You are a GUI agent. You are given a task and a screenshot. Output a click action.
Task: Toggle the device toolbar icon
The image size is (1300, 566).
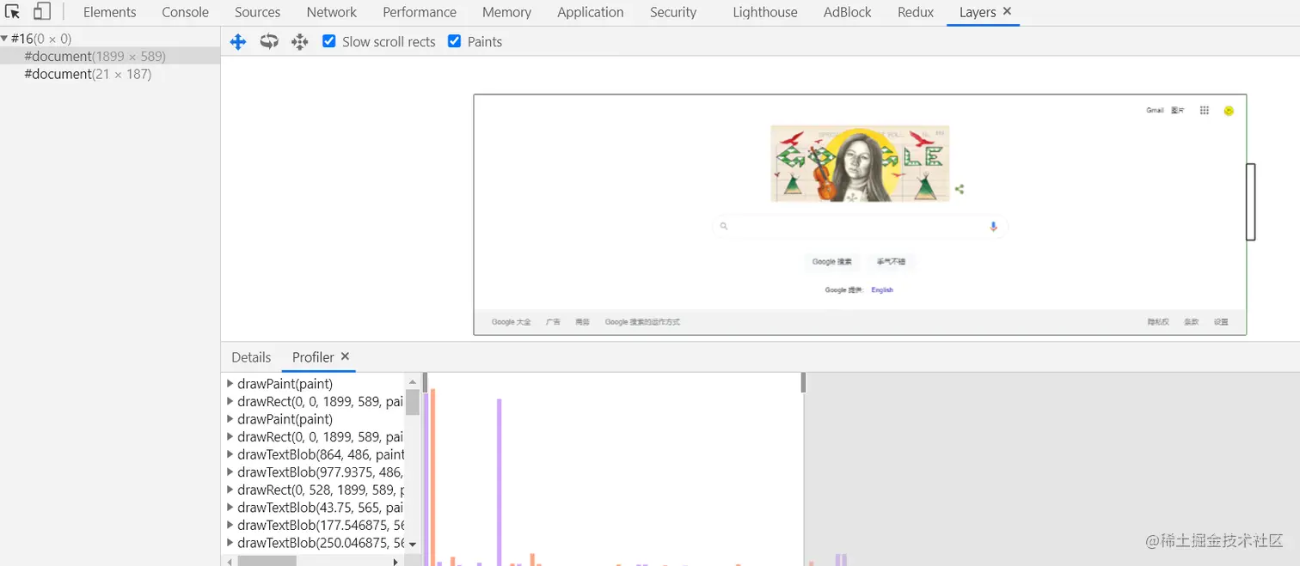tap(41, 12)
